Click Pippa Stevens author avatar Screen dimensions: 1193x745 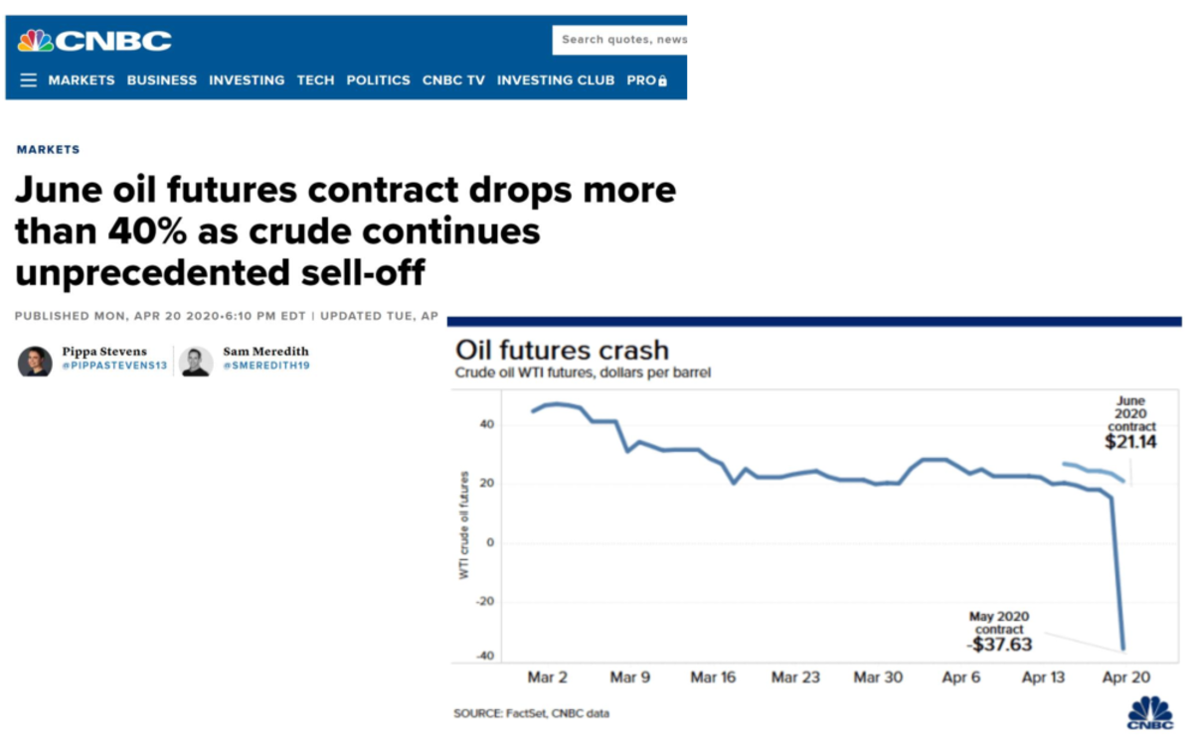35,362
